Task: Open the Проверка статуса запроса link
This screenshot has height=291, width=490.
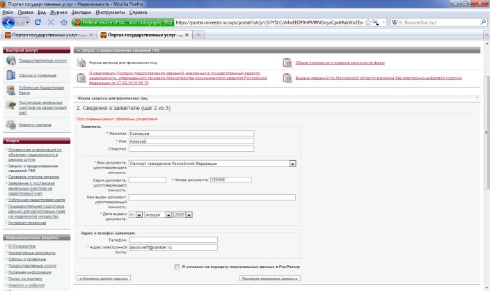Action: (x=33, y=177)
